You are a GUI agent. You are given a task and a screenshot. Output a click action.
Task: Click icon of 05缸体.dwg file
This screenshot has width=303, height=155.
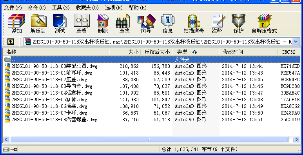coord(7,99)
